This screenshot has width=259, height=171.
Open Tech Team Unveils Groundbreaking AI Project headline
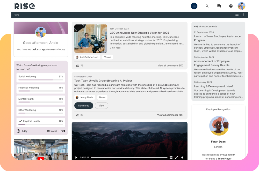click(103, 81)
